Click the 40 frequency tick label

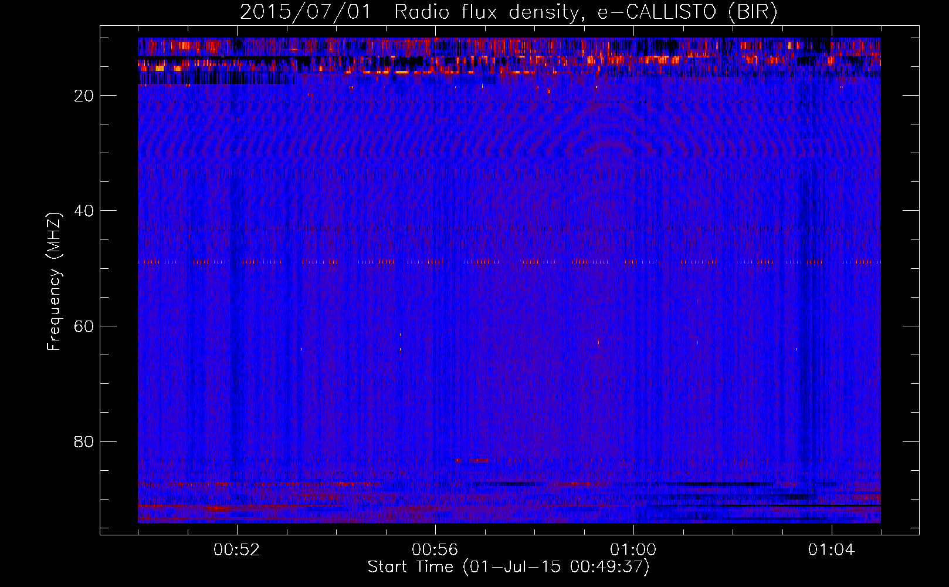(x=84, y=211)
